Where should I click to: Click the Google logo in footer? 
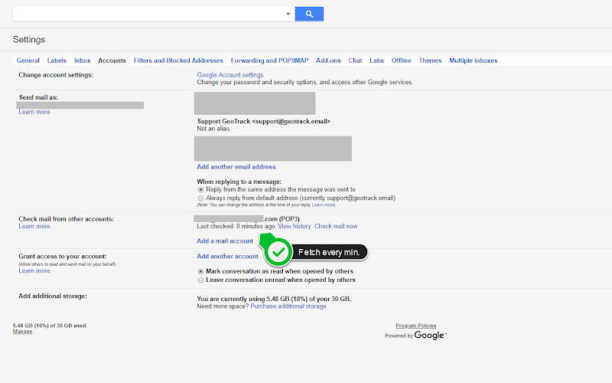[431, 336]
